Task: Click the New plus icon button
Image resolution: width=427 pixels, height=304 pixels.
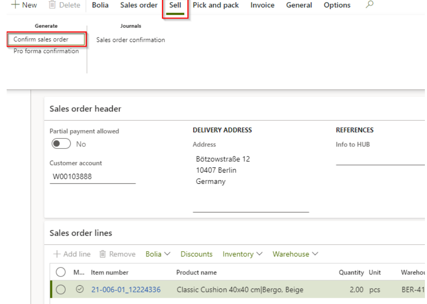Action: (16, 5)
